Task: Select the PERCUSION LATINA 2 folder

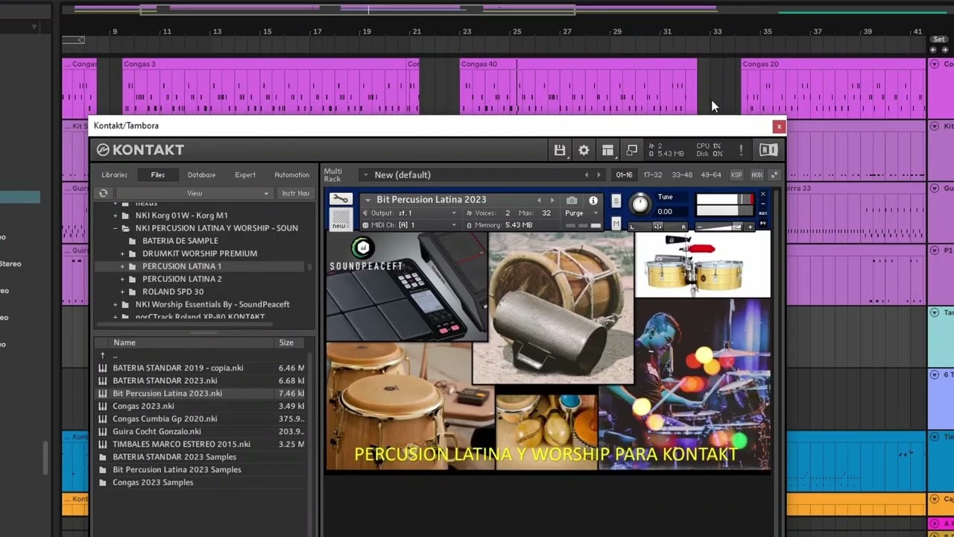Action: pyautogui.click(x=182, y=279)
